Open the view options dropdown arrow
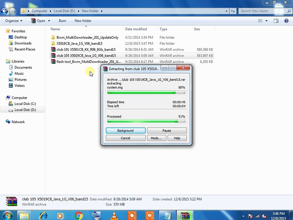Viewport: 293px width, 220px height. click(266, 21)
